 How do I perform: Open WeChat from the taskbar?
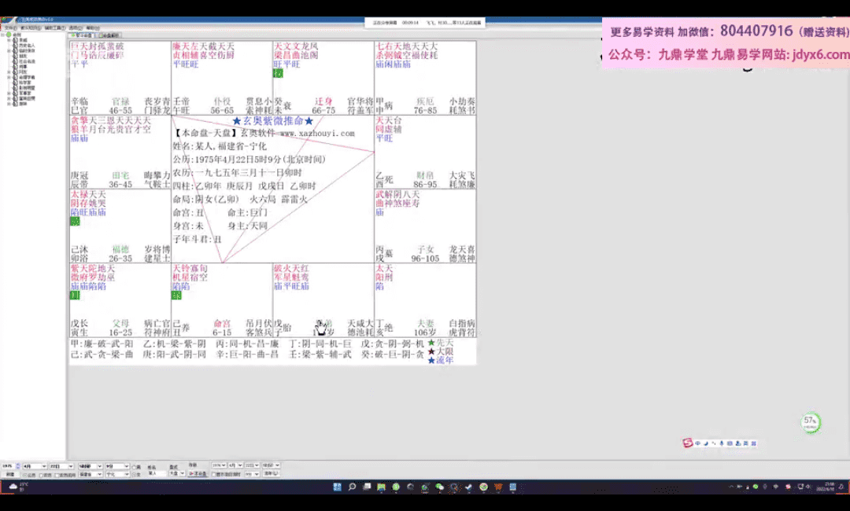439,487
